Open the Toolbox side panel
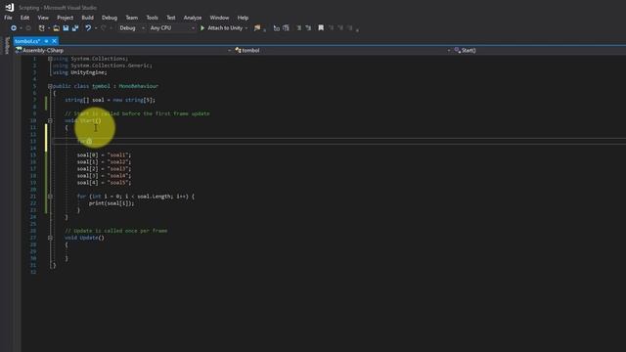This screenshot has width=626, height=352. pyautogui.click(x=7, y=45)
